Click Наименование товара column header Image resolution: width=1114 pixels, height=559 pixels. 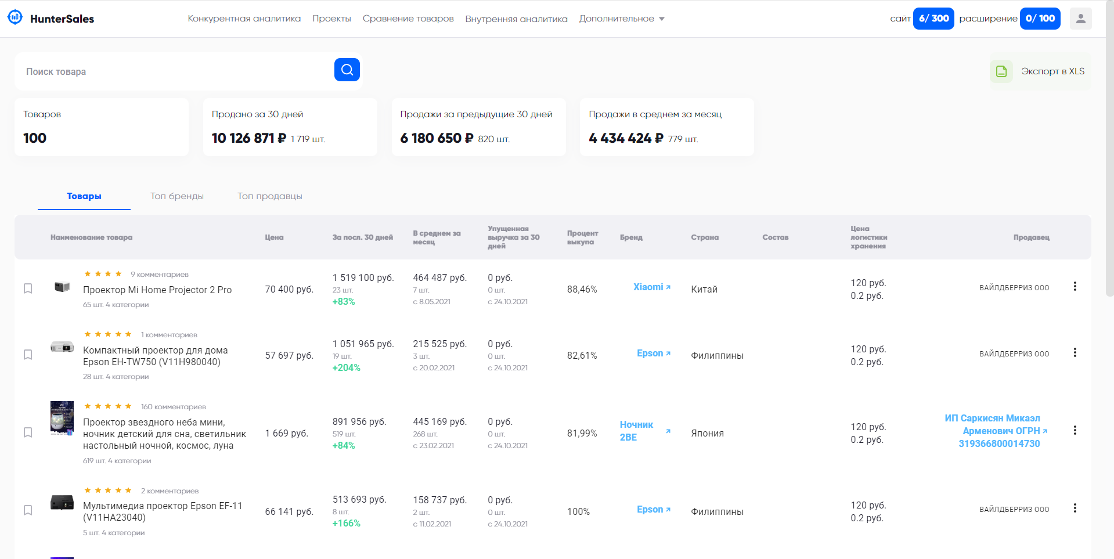click(91, 237)
